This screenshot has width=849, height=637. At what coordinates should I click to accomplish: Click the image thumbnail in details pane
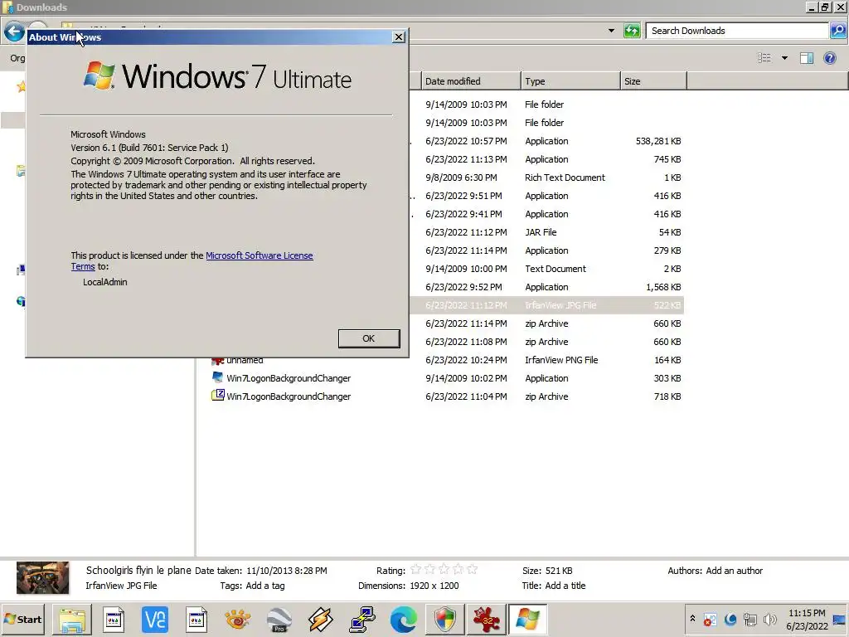pyautogui.click(x=43, y=578)
